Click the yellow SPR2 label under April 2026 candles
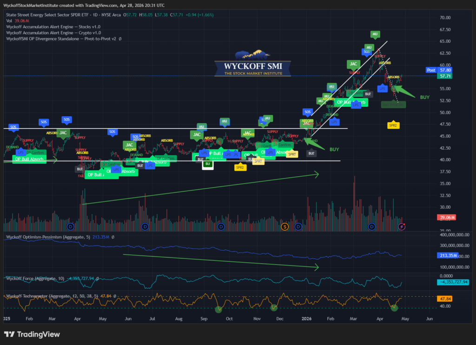This screenshot has width=476, height=345. [x=393, y=125]
